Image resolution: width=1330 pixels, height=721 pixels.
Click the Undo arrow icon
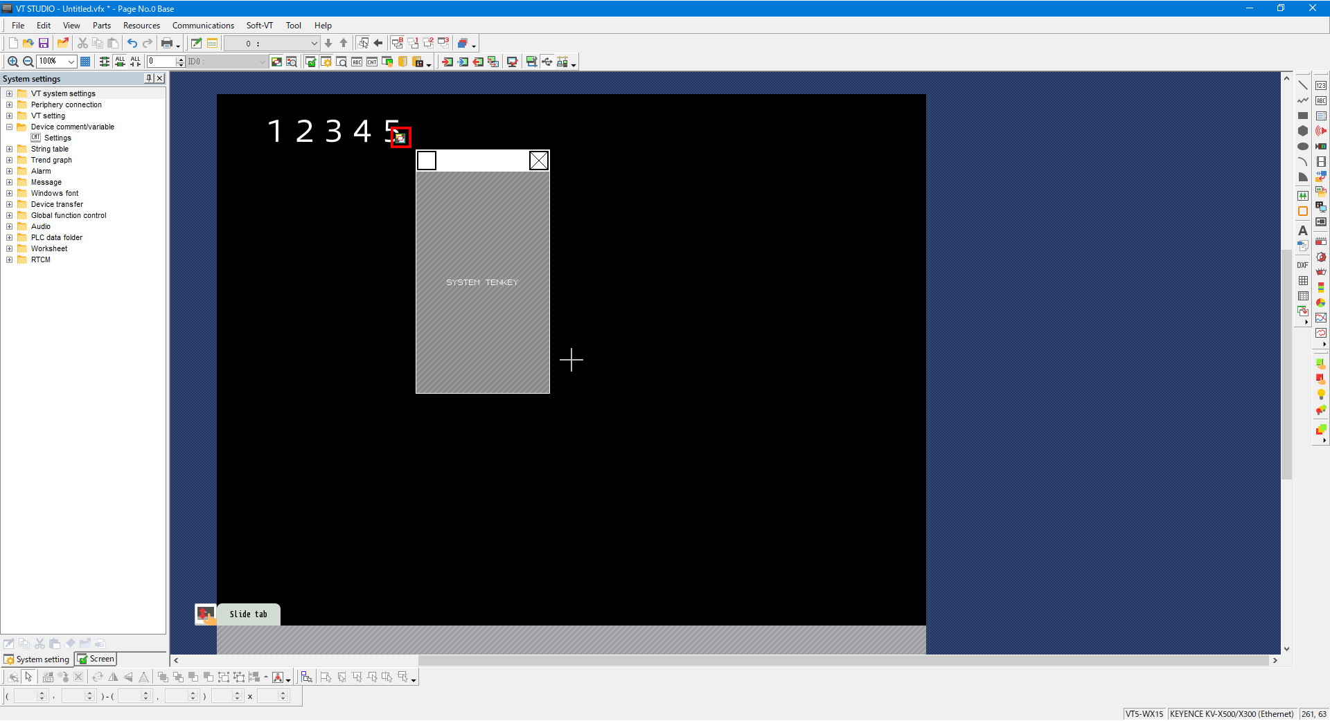coord(132,44)
